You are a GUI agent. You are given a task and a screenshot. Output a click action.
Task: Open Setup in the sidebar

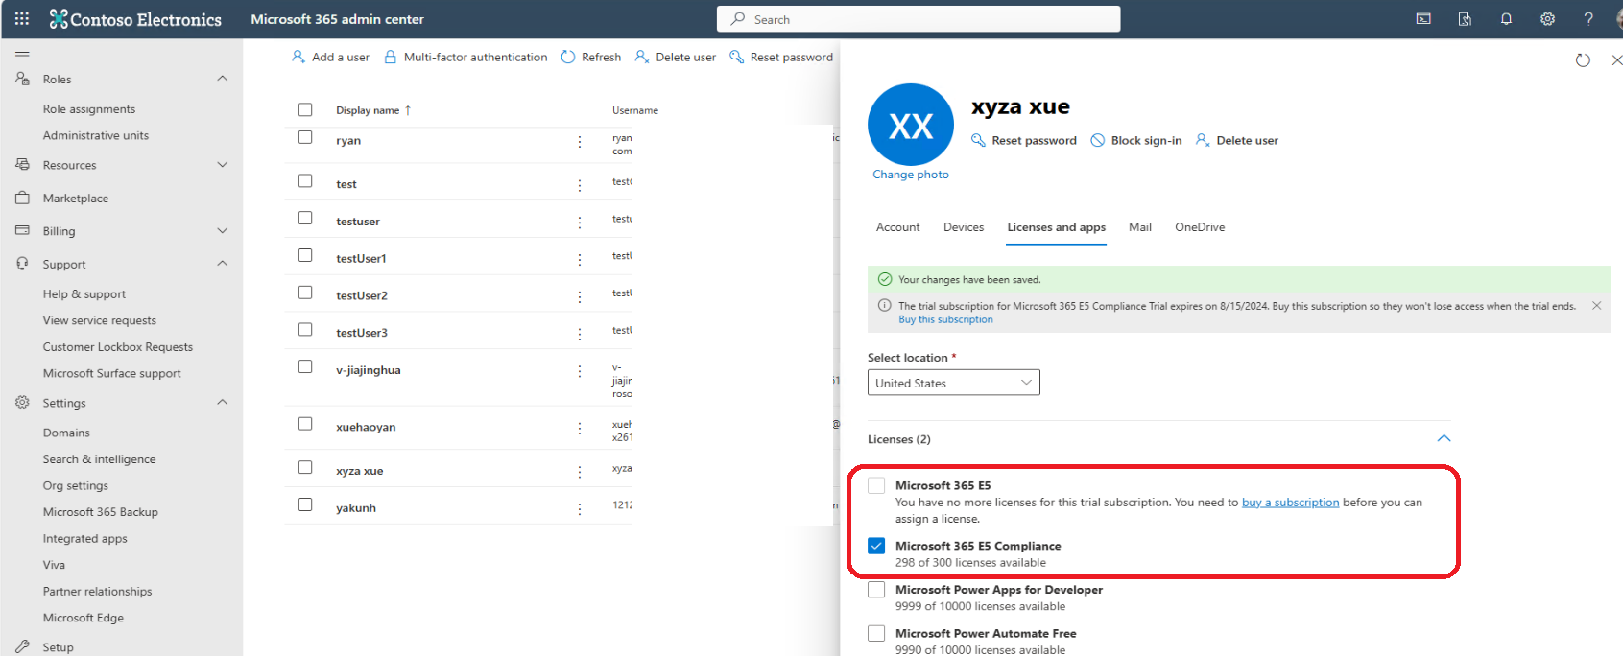pyautogui.click(x=58, y=647)
